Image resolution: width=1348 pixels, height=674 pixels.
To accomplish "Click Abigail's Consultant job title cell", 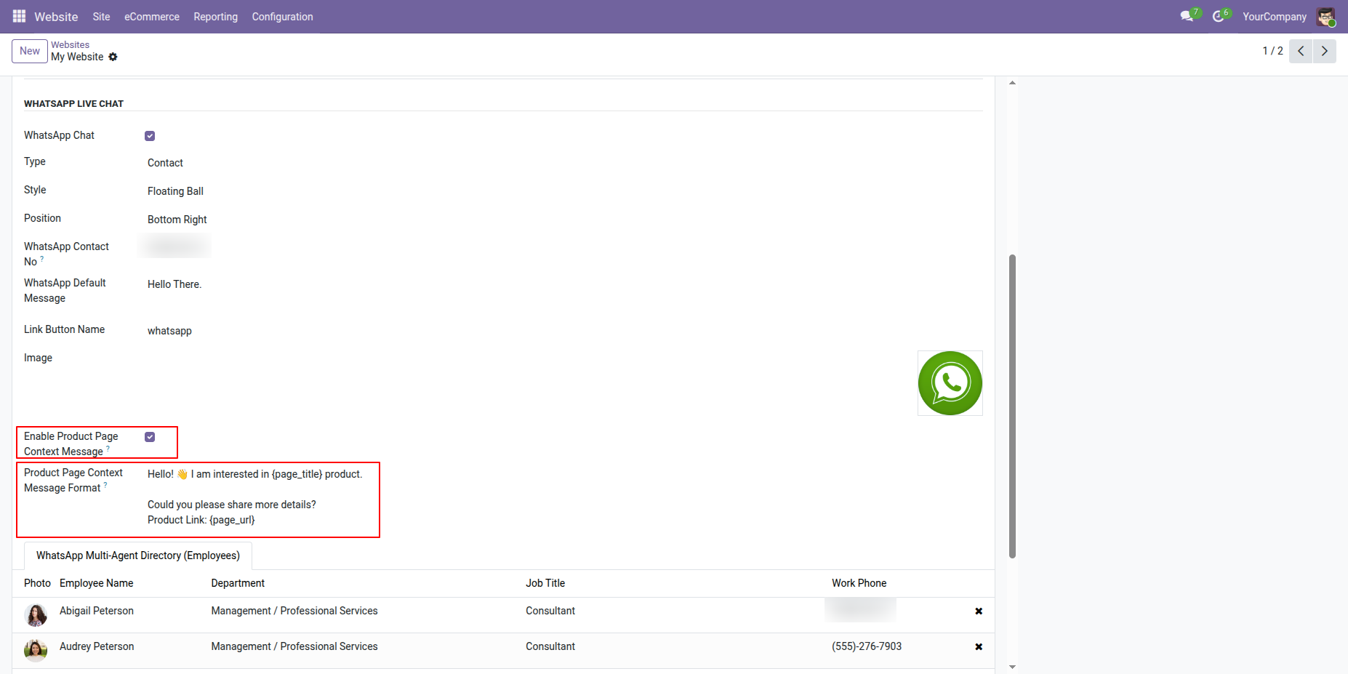I will [550, 611].
